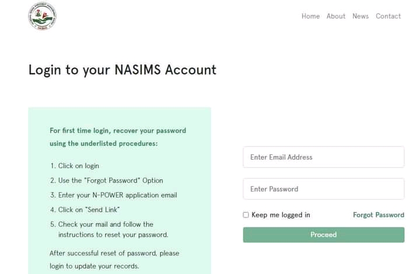Viewport: 420px width, 274px height.
Task: Navigate to the Contact page
Action: click(x=388, y=16)
